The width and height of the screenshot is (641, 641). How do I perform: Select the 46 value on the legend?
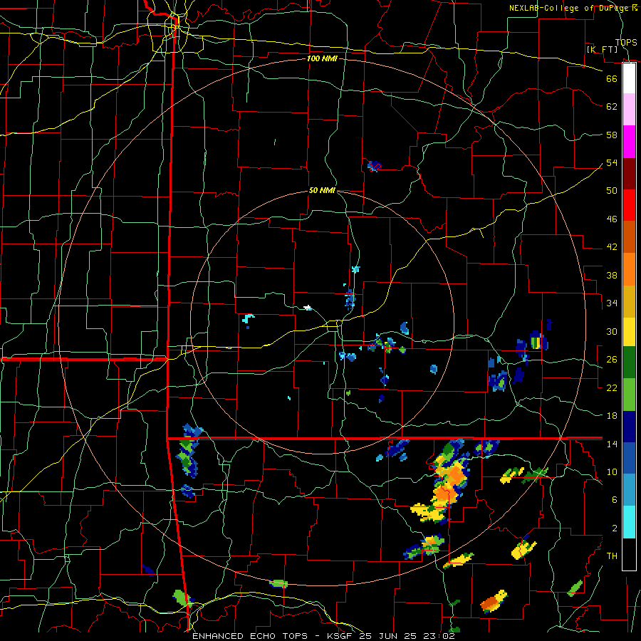point(612,219)
